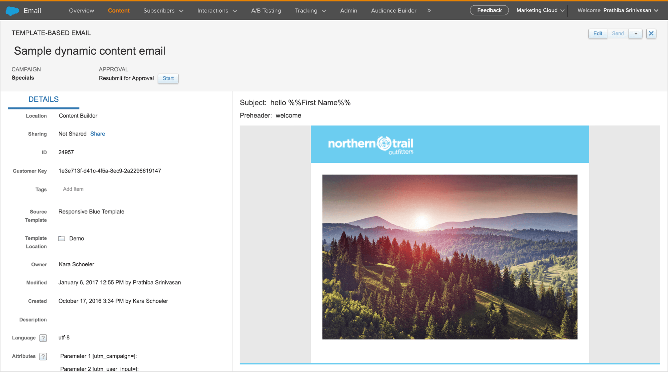The image size is (668, 372).
Task: Close the email view with X icon
Action: 651,33
